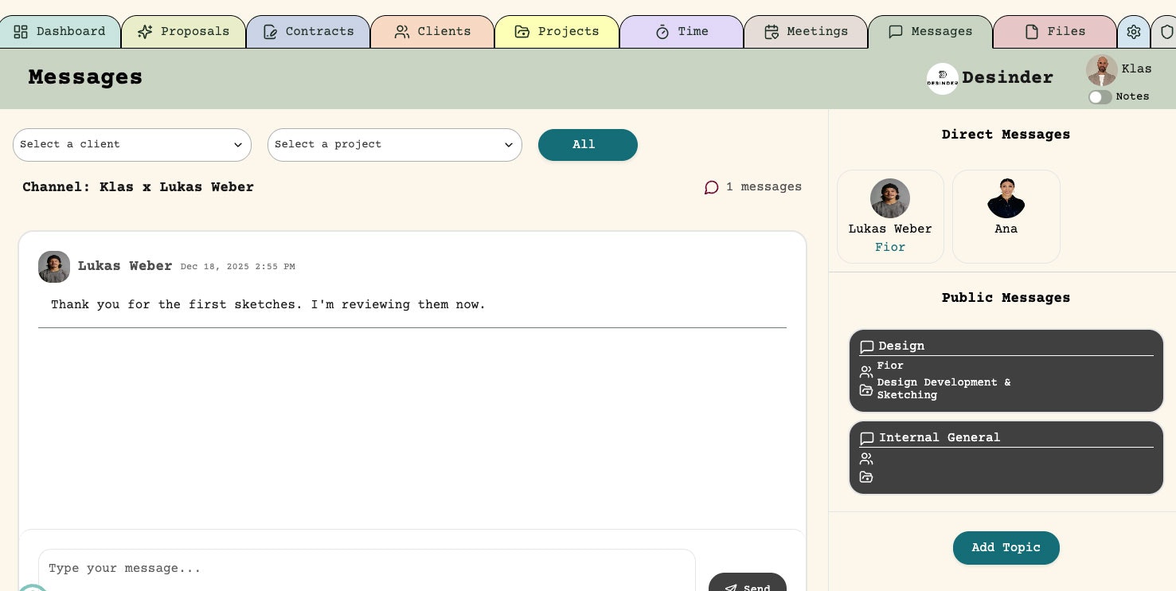Toggle the Notes switch
This screenshot has height=591, width=1176.
click(x=1100, y=97)
